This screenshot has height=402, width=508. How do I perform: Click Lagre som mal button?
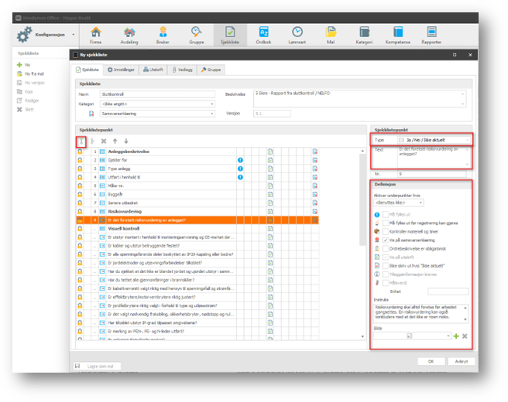97,366
